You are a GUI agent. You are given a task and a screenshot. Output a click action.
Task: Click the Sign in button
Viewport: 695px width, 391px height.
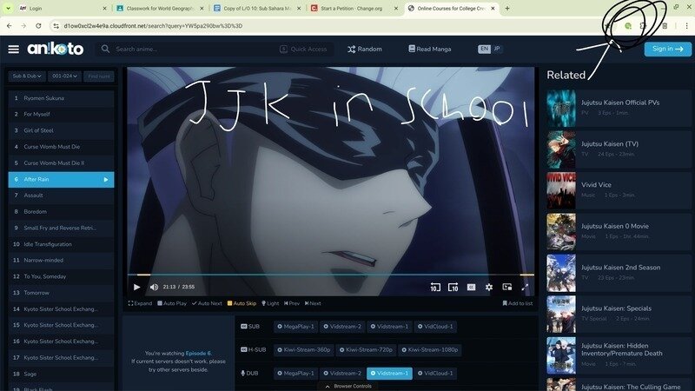pos(667,50)
